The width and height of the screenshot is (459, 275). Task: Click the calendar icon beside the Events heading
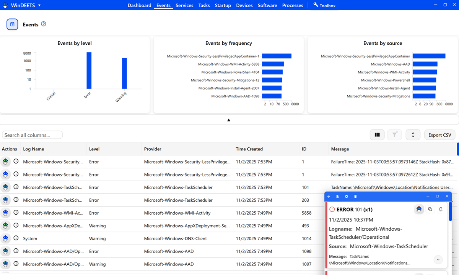click(12, 24)
